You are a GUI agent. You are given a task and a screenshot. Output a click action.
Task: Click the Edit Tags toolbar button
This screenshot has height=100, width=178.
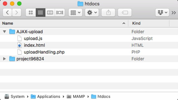click(x=125, y=12)
